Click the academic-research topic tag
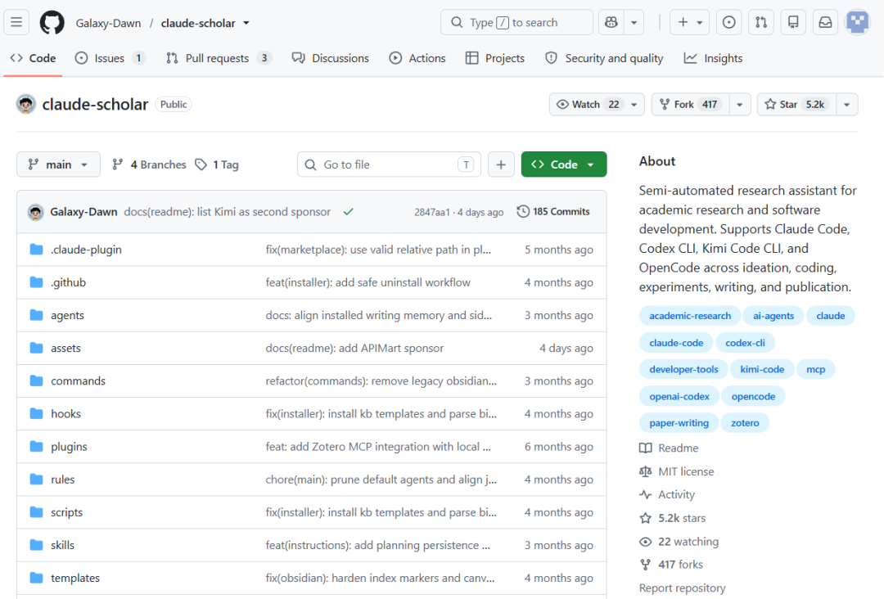The height and width of the screenshot is (599, 884). pos(690,316)
